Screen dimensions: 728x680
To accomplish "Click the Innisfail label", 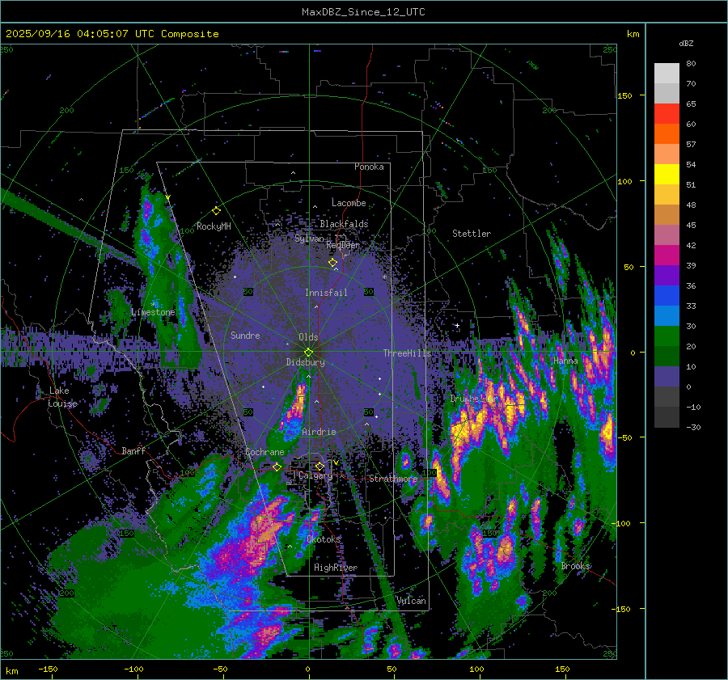I will [x=326, y=293].
